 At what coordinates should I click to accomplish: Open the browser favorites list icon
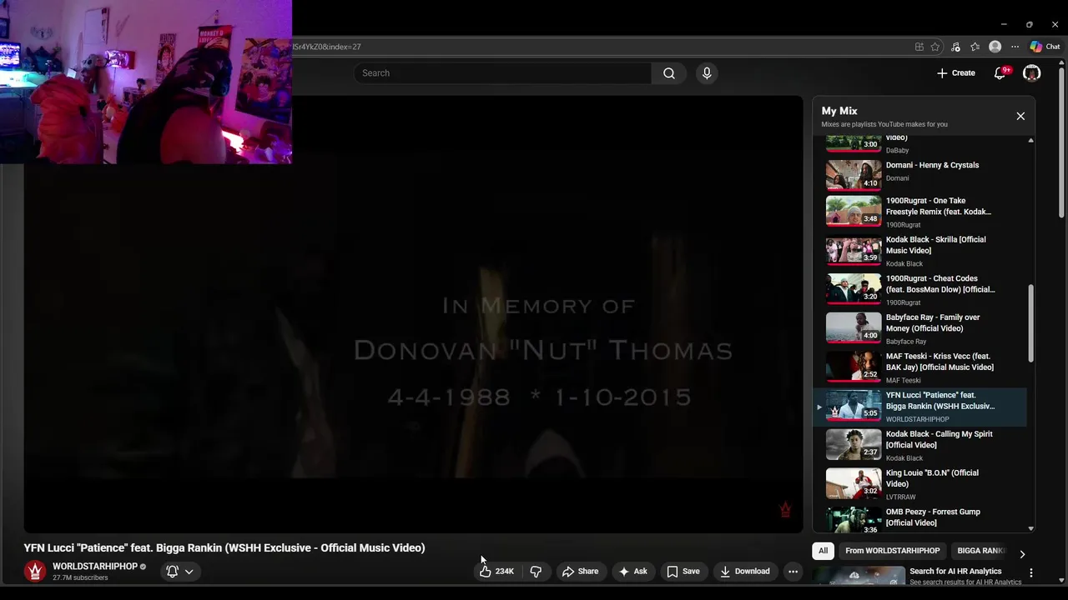tap(975, 47)
